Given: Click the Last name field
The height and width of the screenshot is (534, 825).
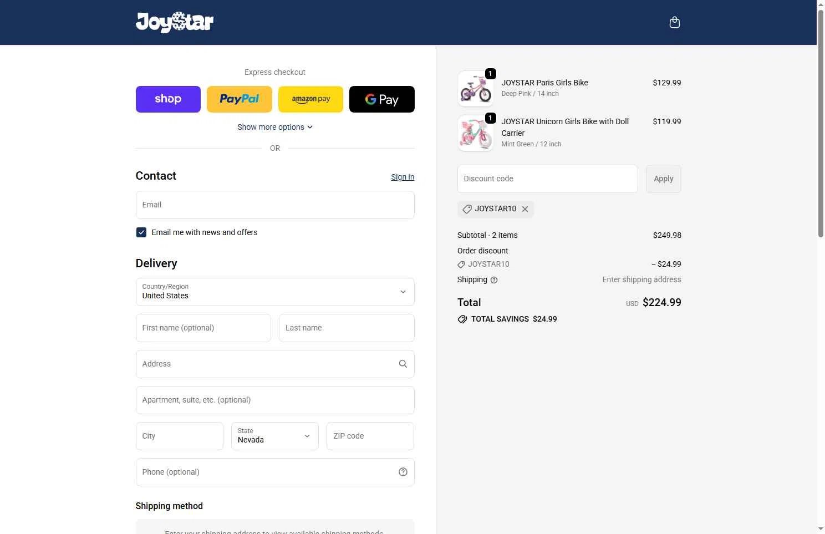Looking at the screenshot, I should click(x=347, y=328).
